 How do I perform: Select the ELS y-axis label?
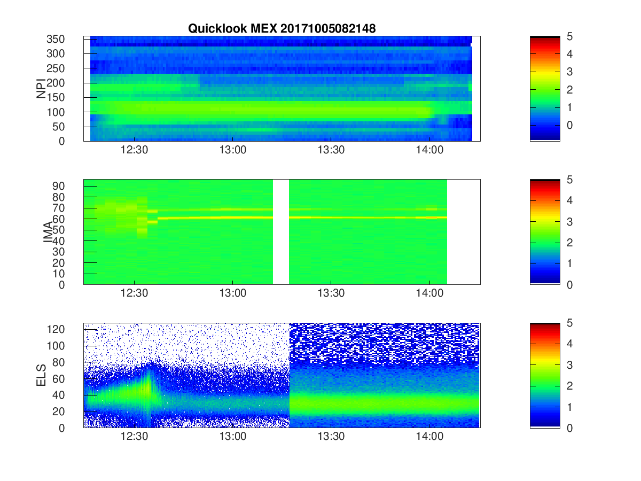click(x=41, y=375)
